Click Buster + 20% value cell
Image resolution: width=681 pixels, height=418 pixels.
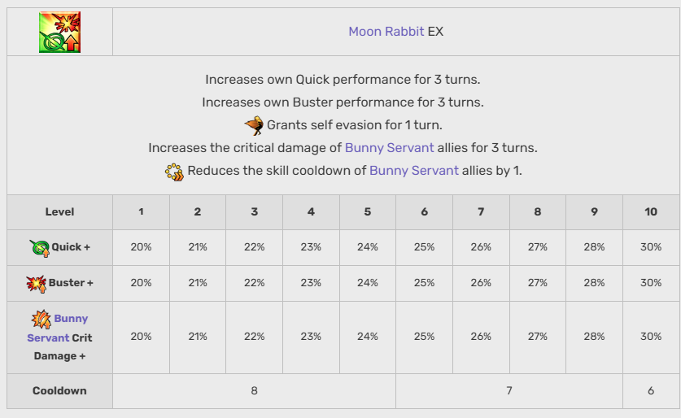tap(141, 283)
